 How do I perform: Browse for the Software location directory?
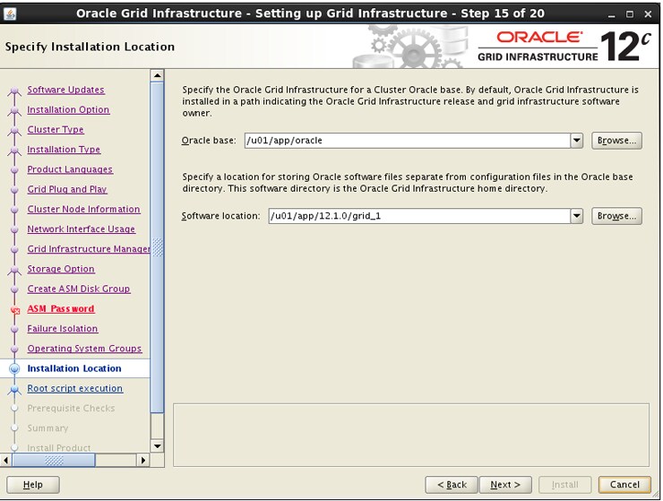(616, 216)
